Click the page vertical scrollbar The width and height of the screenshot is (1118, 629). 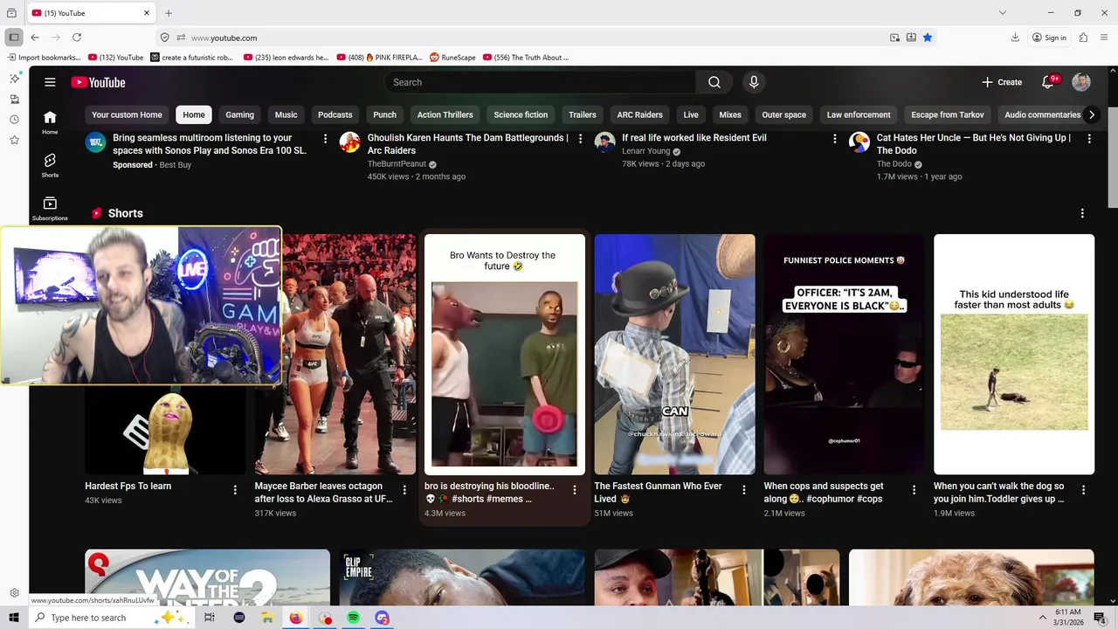pos(1113,157)
